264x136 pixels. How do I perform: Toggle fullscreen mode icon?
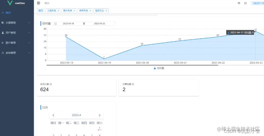point(245,3)
